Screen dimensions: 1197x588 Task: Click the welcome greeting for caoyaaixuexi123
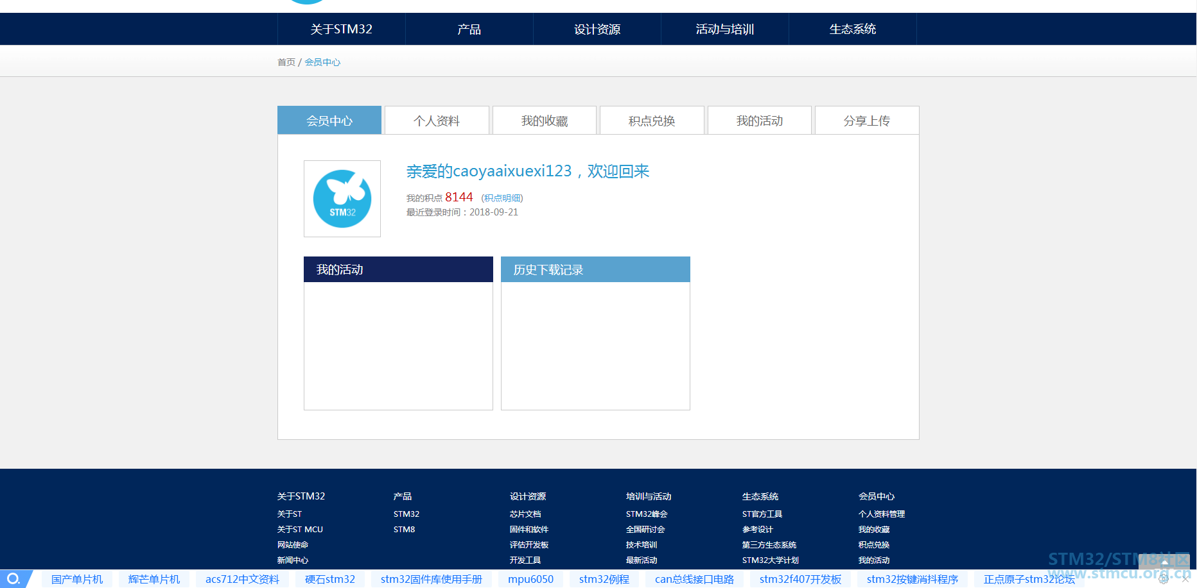coord(528,171)
